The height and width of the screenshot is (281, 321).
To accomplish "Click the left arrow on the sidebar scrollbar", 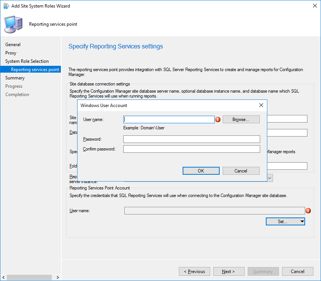I will point(3,277).
